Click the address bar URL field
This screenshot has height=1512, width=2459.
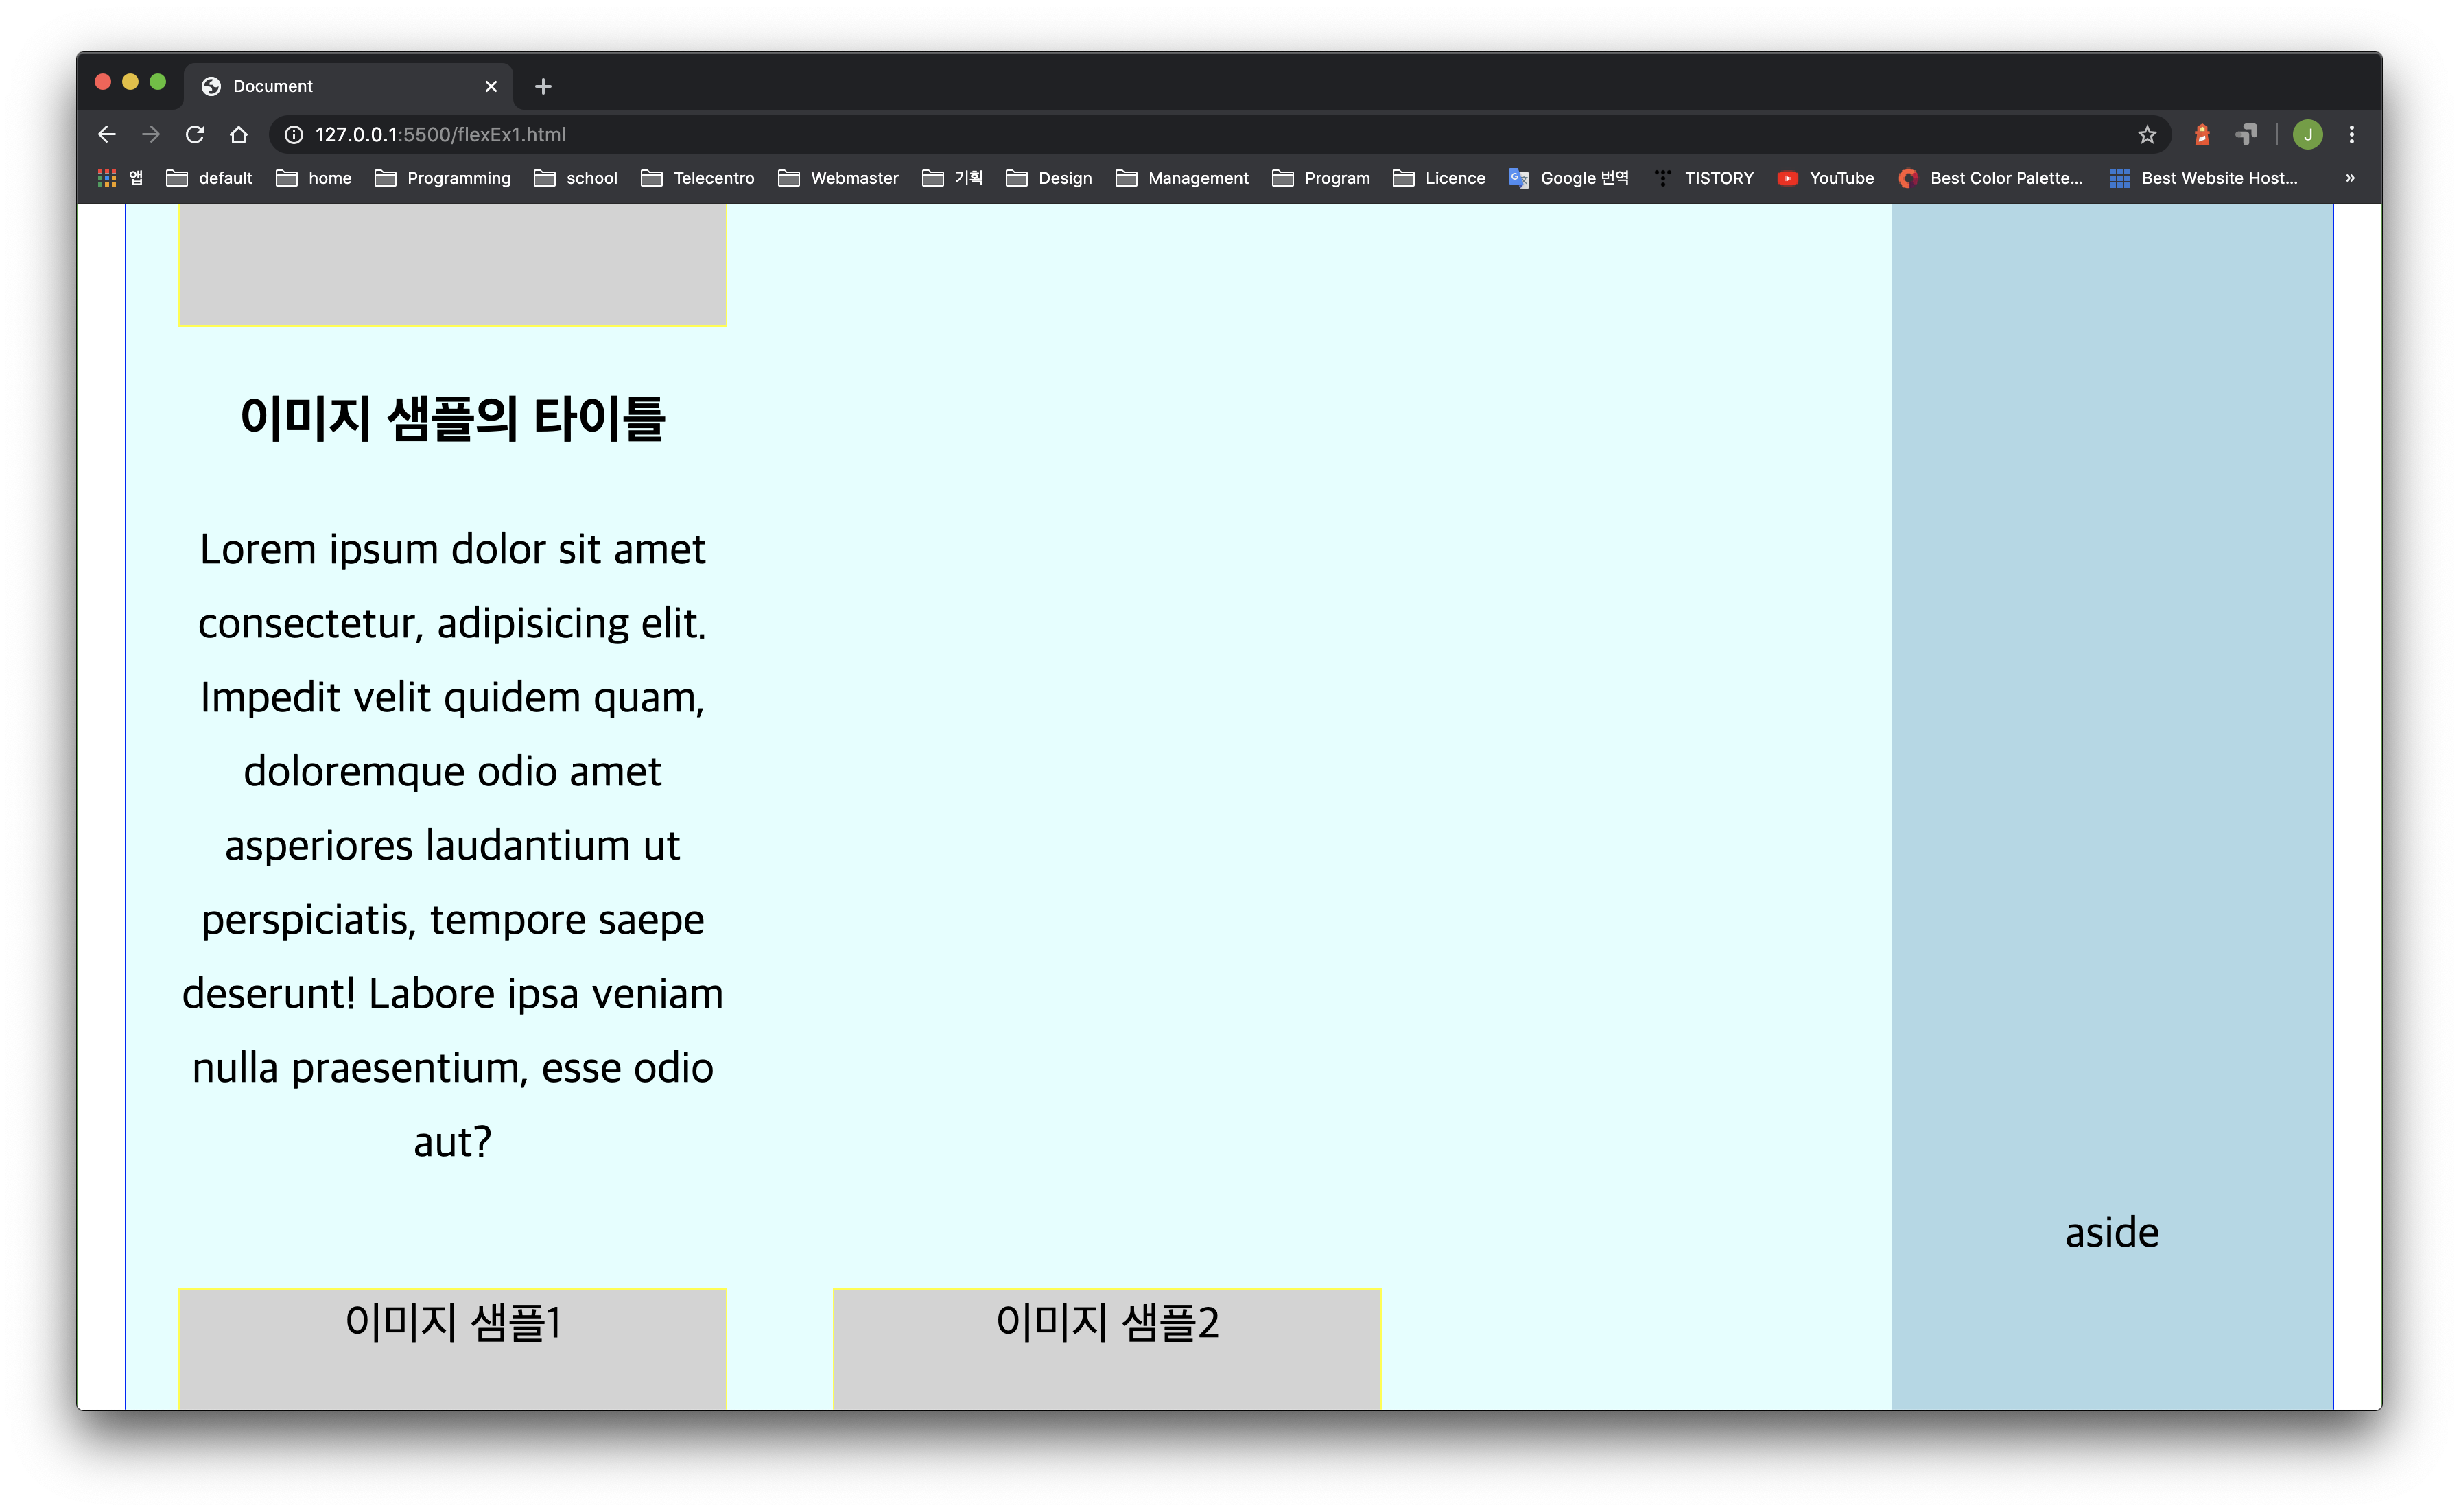(1200, 134)
